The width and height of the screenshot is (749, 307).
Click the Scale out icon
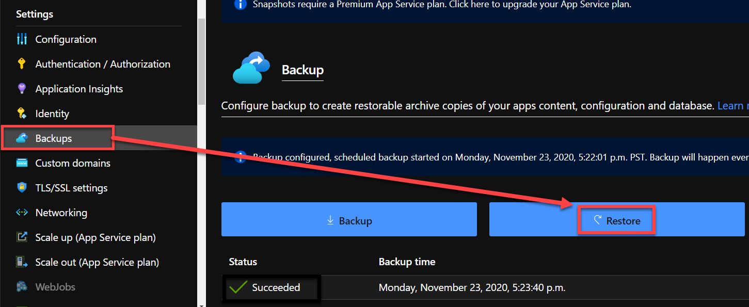click(22, 262)
